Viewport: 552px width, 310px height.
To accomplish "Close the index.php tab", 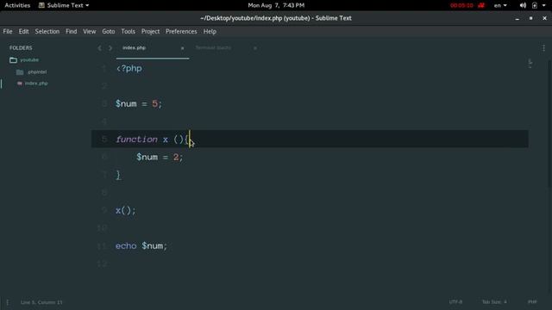I will tap(182, 48).
